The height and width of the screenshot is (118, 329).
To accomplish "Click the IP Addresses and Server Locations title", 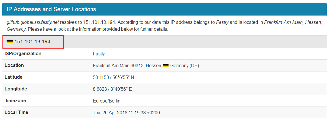I will [x=51, y=9].
